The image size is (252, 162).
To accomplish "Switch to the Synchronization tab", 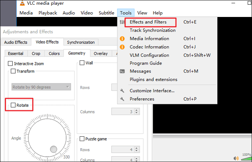I will click(x=81, y=42).
